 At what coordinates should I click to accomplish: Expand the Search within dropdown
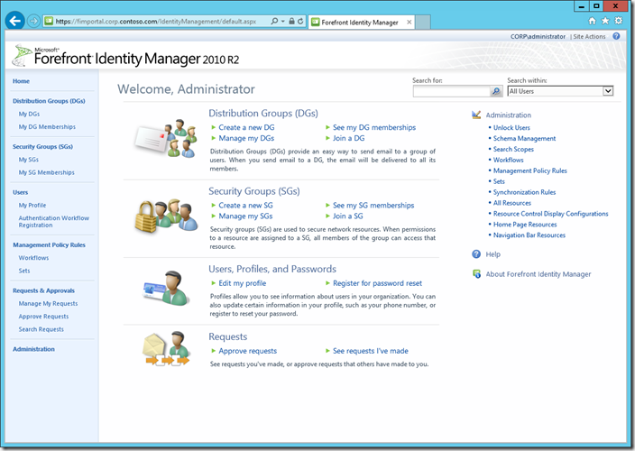click(x=608, y=91)
